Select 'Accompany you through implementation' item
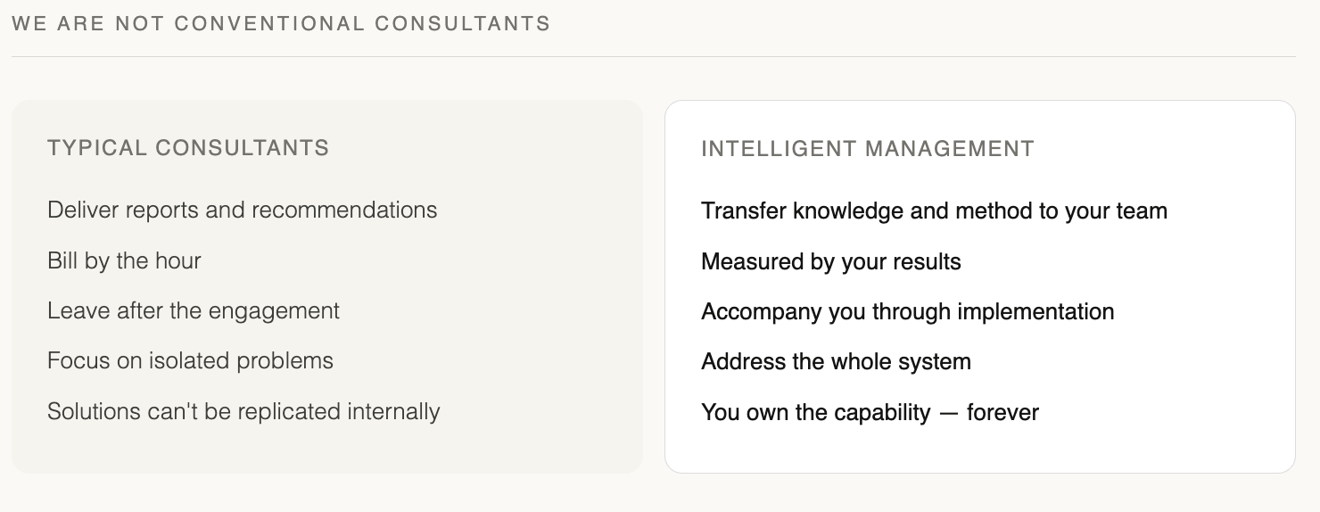 point(907,311)
